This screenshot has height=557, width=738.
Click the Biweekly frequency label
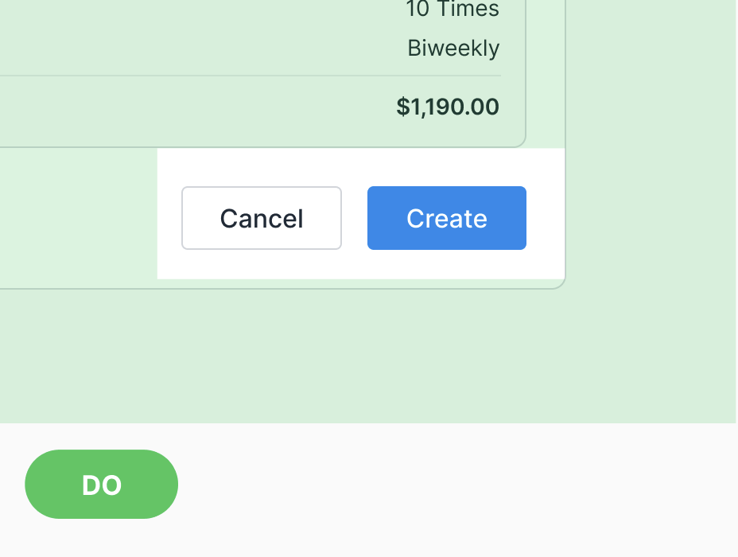pyautogui.click(x=453, y=49)
